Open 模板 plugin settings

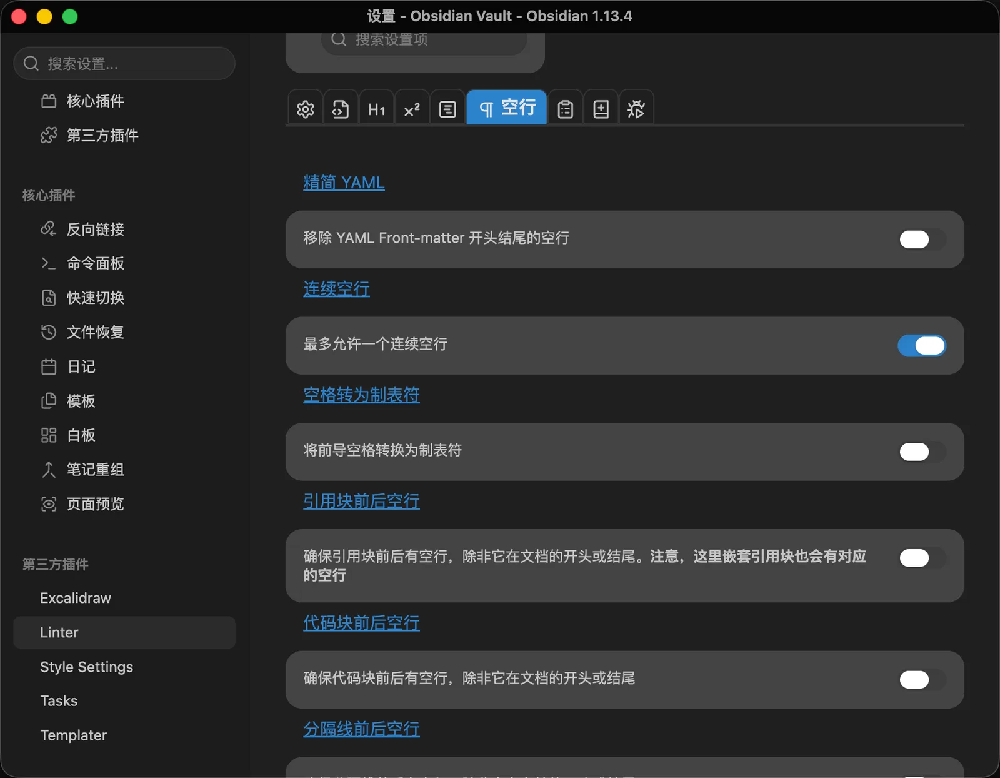click(x=124, y=401)
